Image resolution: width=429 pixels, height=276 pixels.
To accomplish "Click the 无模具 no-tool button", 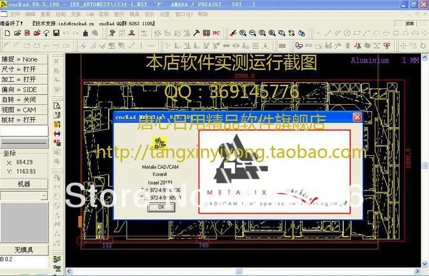I will [x=24, y=250].
